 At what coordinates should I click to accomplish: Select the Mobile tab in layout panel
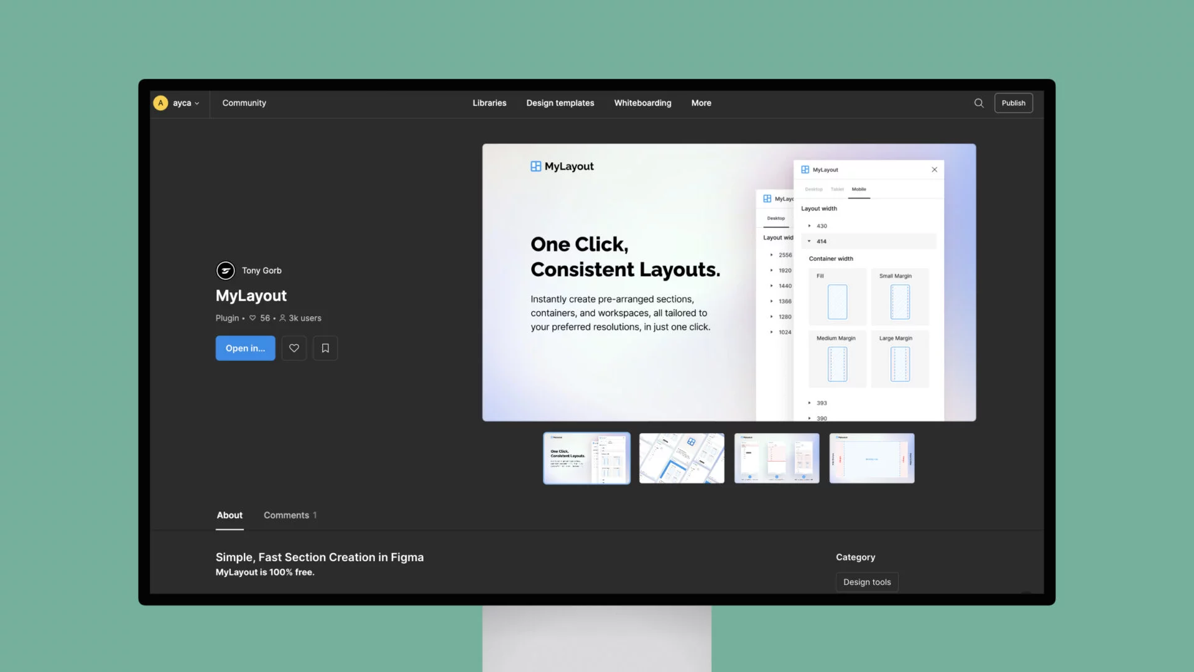coord(859,189)
